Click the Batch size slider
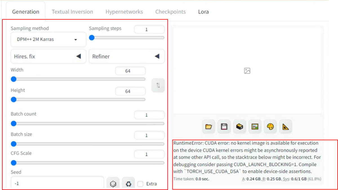338x190 pixels. pos(87,144)
